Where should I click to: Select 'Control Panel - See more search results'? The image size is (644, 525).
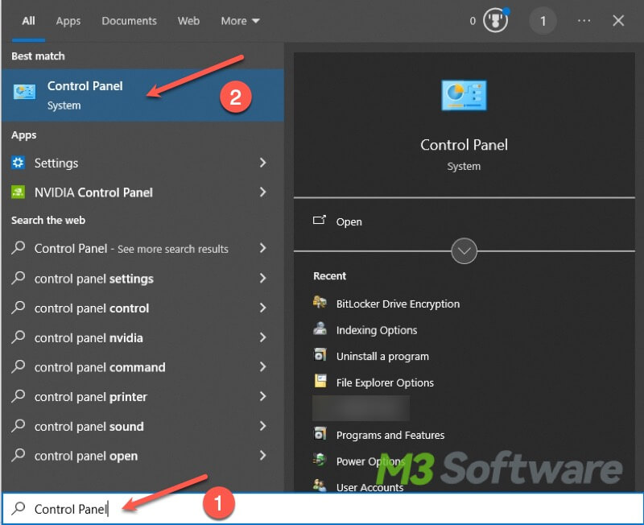(142, 249)
